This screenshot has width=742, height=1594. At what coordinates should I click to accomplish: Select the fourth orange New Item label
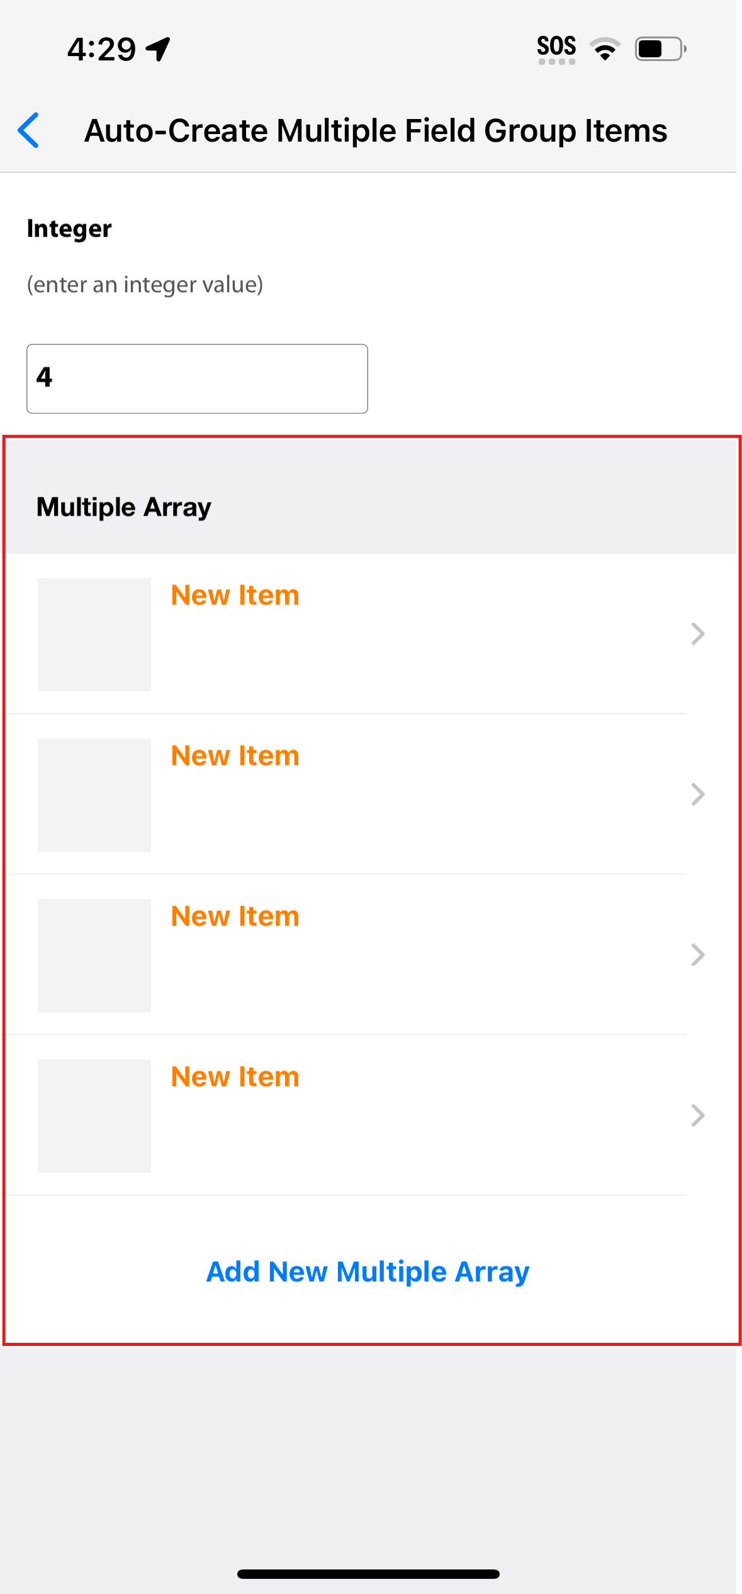coord(235,1077)
